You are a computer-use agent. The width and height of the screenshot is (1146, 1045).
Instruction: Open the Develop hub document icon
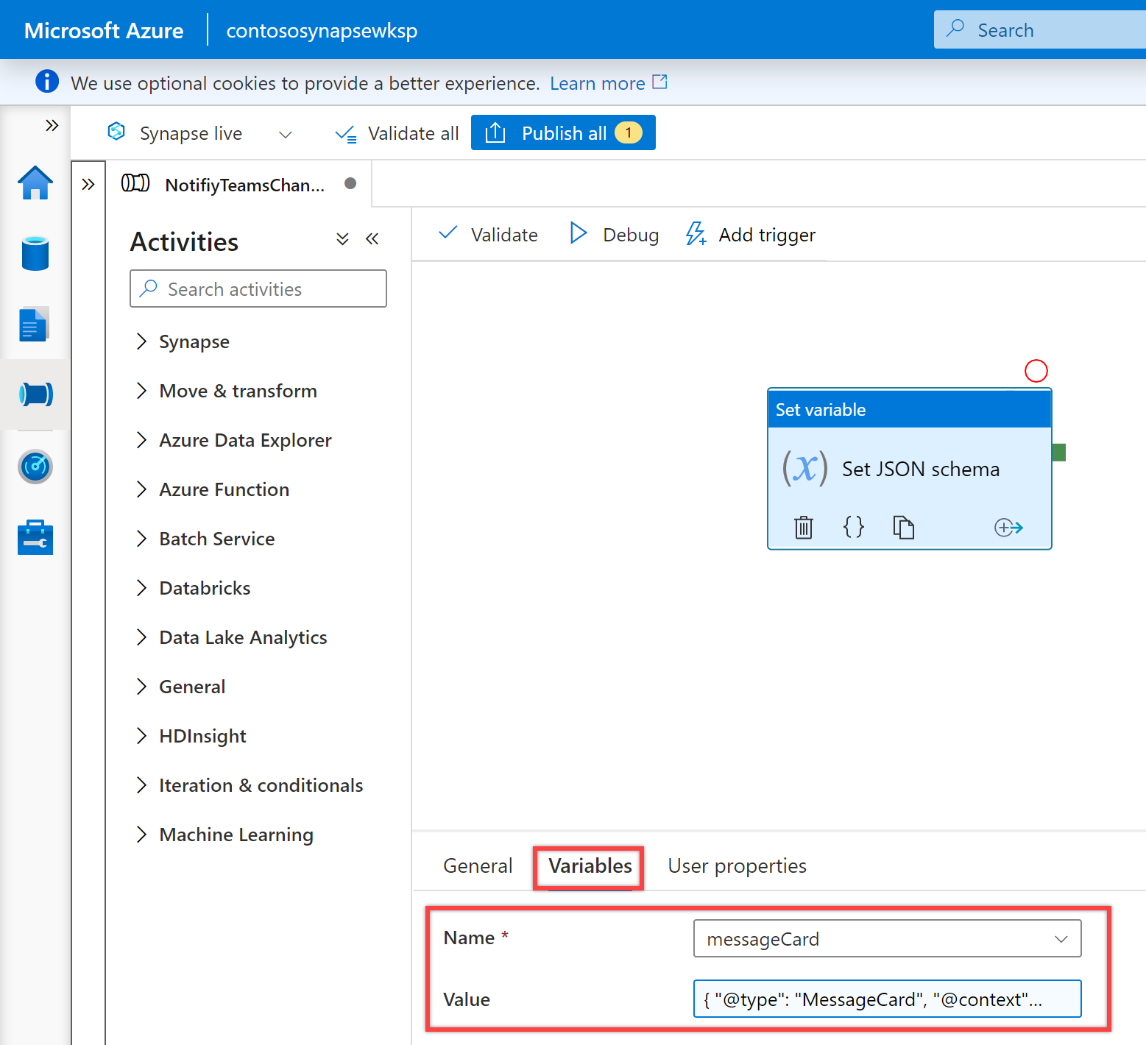click(35, 324)
